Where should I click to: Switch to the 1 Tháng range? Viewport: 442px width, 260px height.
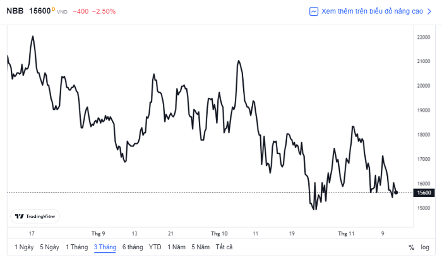click(76, 247)
